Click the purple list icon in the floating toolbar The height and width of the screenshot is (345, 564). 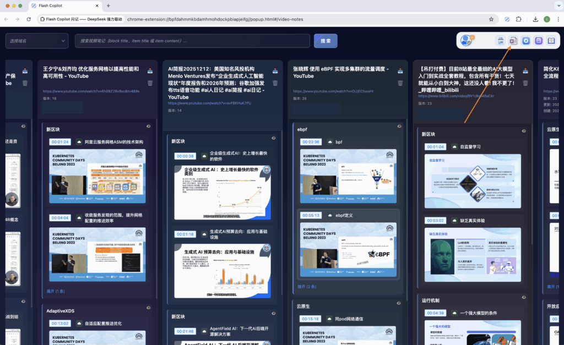(x=539, y=41)
